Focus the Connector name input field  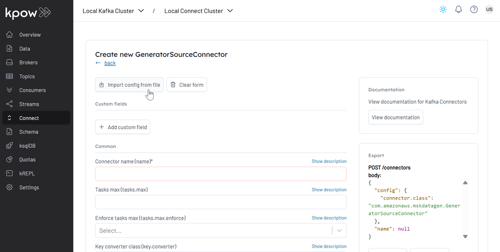(x=221, y=174)
